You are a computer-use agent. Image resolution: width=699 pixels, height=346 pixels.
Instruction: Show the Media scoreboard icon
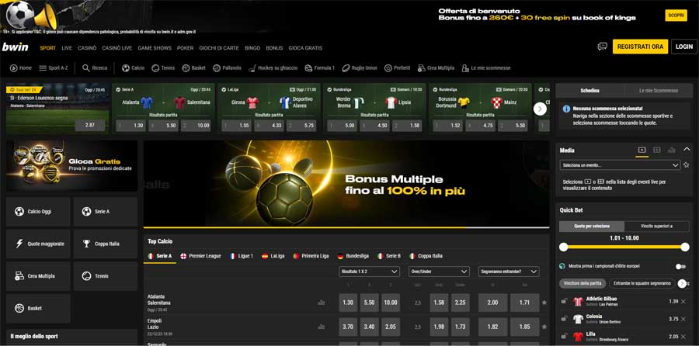click(656, 150)
